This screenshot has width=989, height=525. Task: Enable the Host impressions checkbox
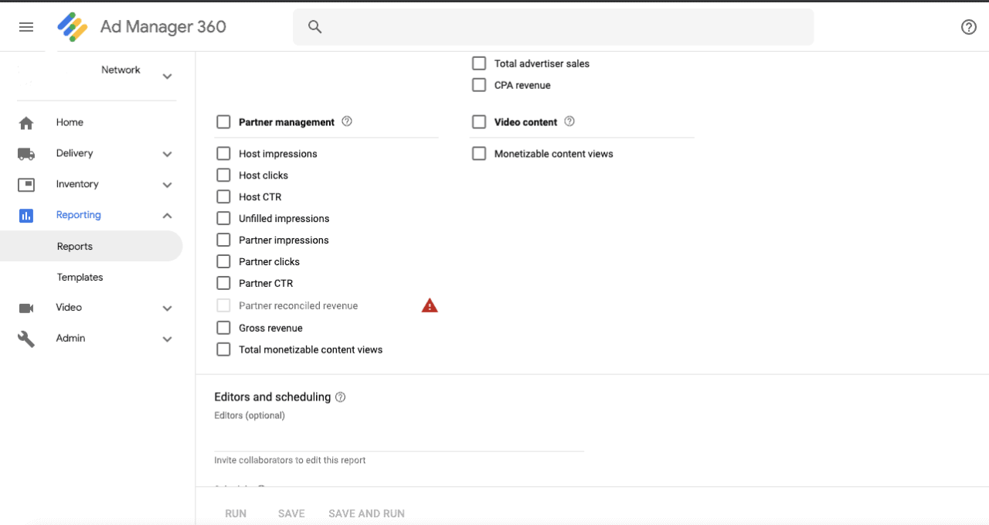pos(223,153)
